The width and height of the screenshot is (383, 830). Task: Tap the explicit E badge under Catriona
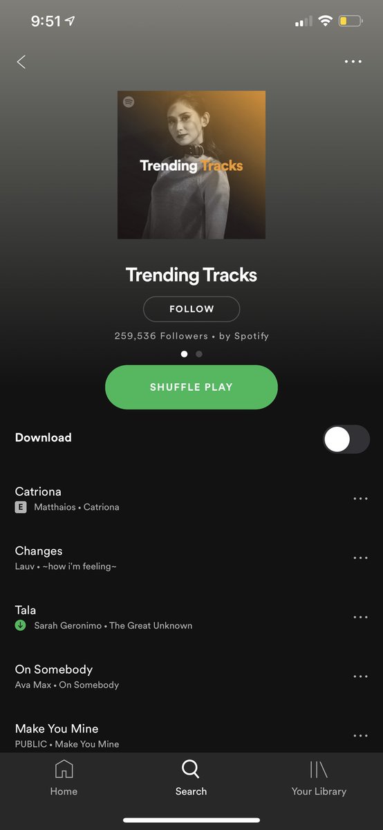[x=21, y=507]
